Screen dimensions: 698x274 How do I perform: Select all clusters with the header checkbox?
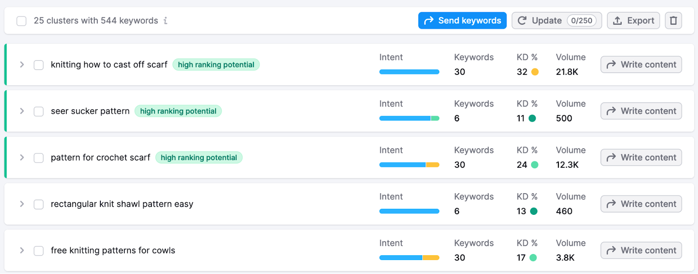(x=21, y=21)
